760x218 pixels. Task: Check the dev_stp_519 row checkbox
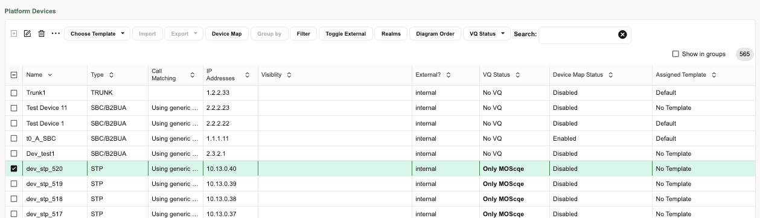point(14,184)
